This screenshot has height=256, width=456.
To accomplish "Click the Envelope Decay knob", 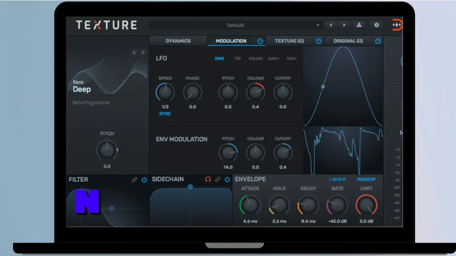I will pos(308,205).
